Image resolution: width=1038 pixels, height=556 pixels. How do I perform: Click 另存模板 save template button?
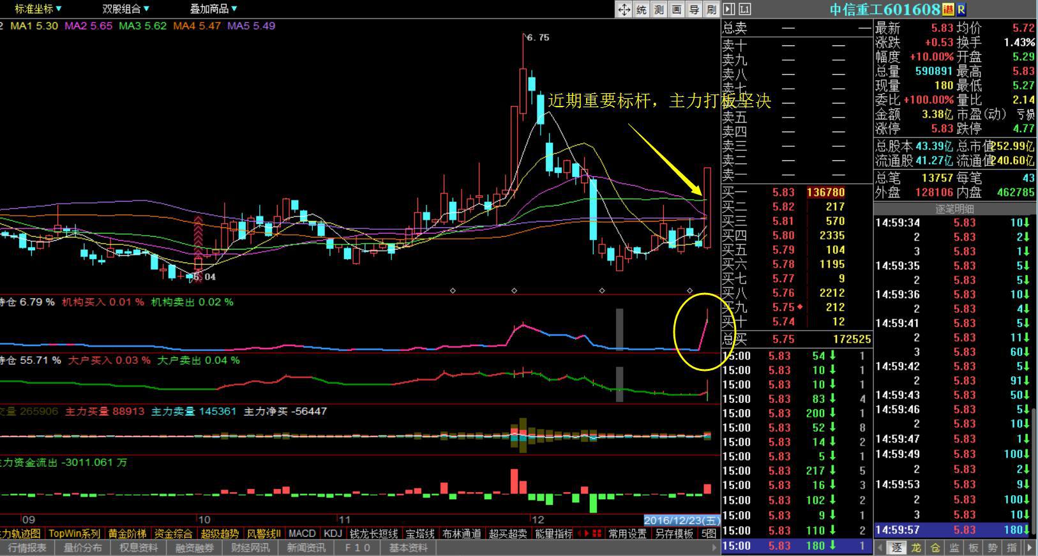(674, 534)
